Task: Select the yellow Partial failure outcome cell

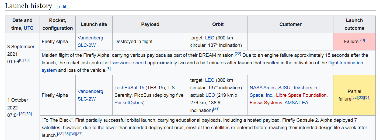Action: [x=354, y=95]
